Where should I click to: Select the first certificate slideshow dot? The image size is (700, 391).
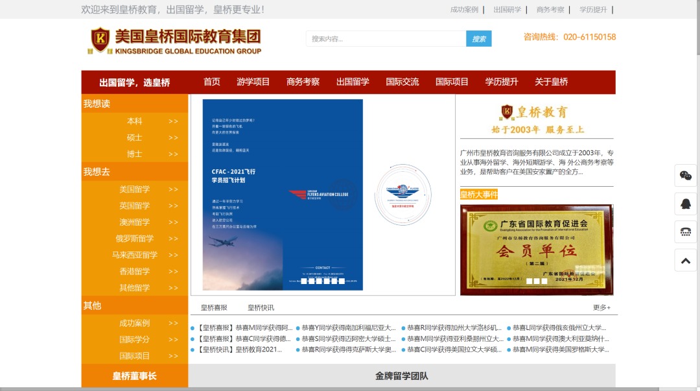(529, 281)
